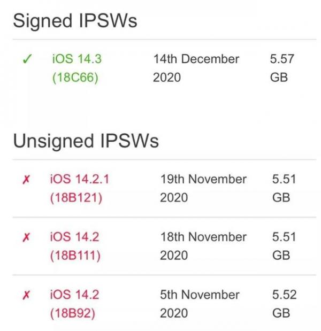Select the 14th December 2020 release date

coord(196,68)
